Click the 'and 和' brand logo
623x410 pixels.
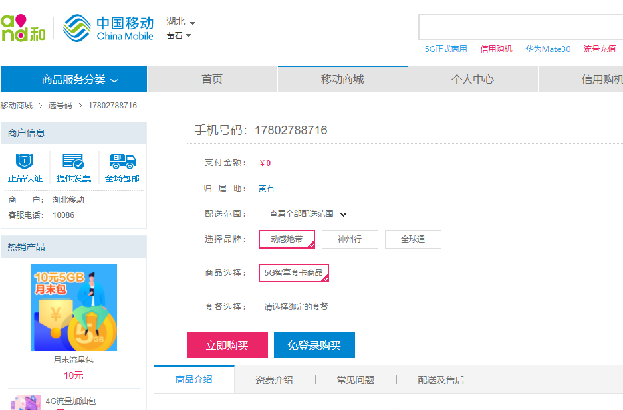click(23, 27)
